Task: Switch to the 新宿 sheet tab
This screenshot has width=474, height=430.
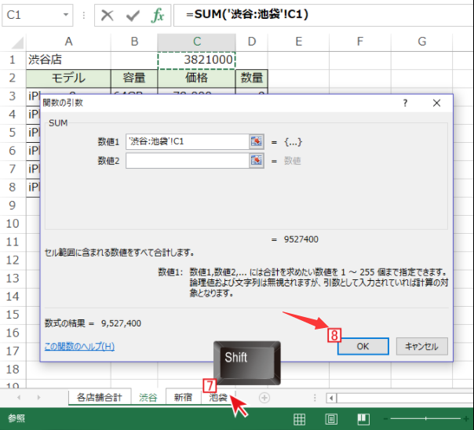Action: pos(183,397)
